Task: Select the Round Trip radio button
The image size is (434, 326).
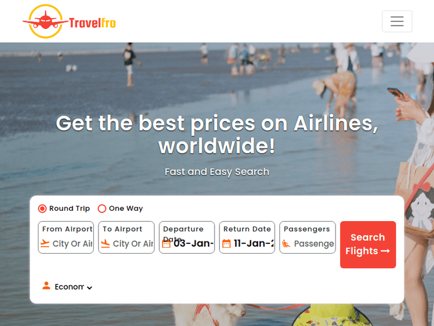Action: point(42,208)
